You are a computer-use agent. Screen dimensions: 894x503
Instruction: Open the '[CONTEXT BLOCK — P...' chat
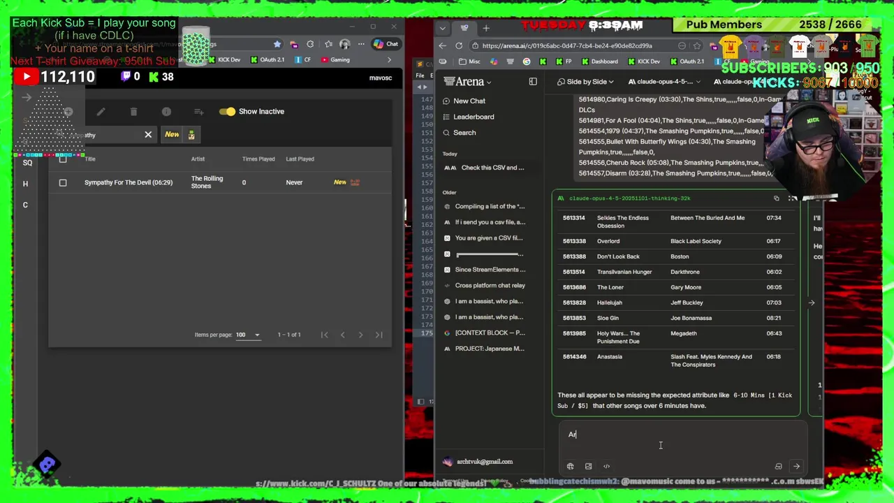point(485,333)
